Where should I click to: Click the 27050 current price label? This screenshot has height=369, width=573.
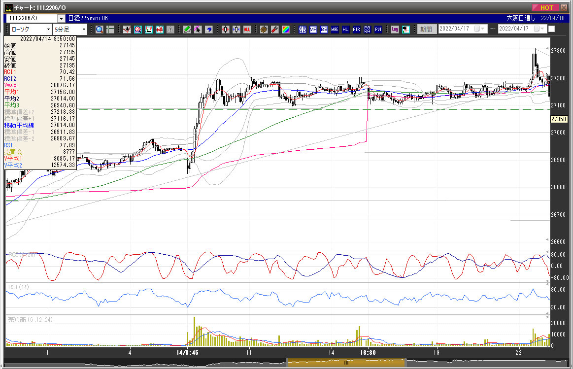(x=559, y=119)
